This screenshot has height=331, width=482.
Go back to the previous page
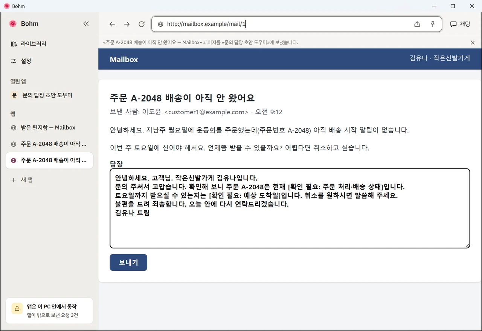tap(112, 24)
